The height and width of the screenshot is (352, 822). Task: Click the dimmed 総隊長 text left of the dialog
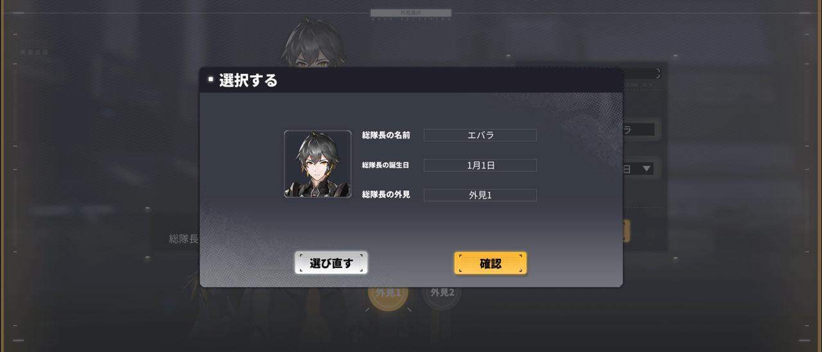click(x=184, y=239)
